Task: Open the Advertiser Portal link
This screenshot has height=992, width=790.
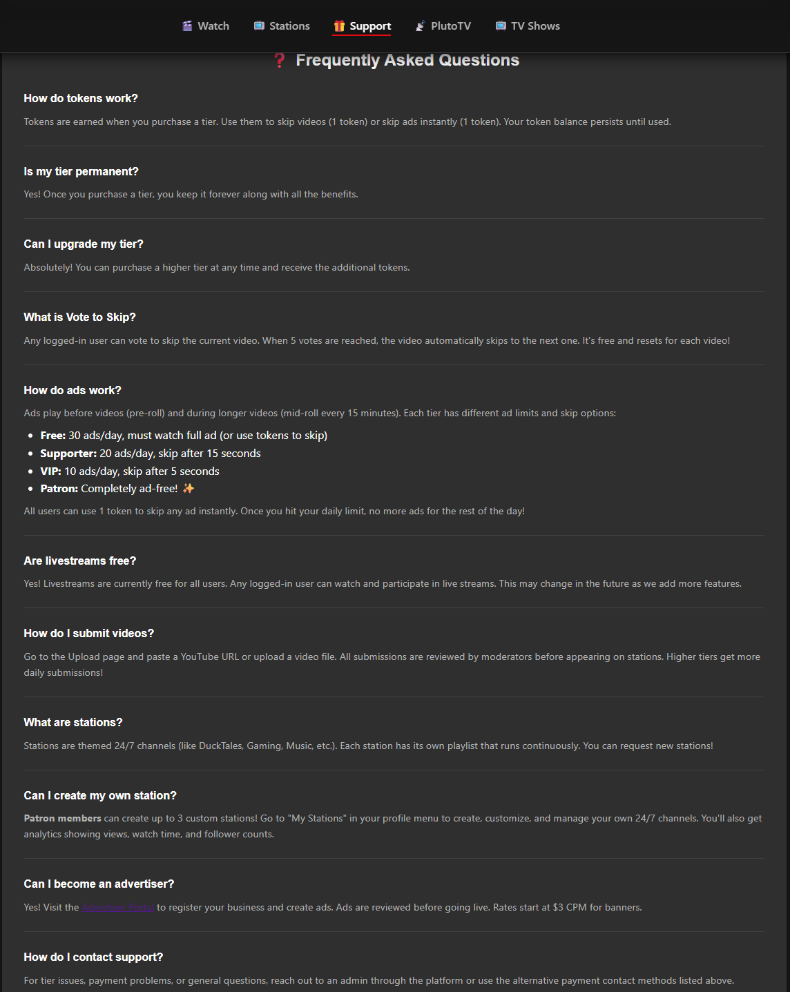Action: pyautogui.click(x=118, y=907)
